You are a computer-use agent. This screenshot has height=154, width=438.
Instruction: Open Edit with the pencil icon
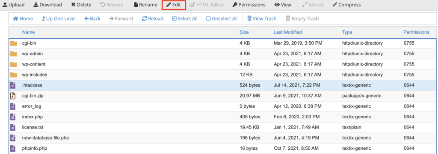174,5
